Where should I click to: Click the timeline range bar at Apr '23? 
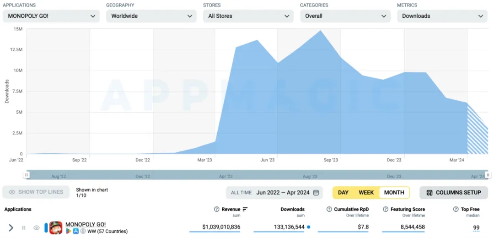pyautogui.click(x=226, y=176)
